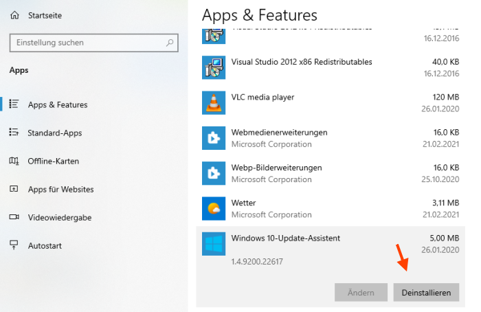Image resolution: width=481 pixels, height=312 pixels.
Task: Click the Windows 10-Update-Assistent logo icon
Action: coord(213,243)
